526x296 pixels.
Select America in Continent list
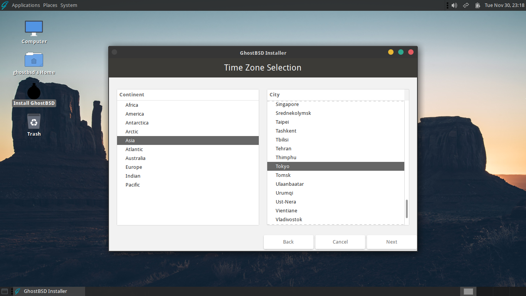click(188, 114)
